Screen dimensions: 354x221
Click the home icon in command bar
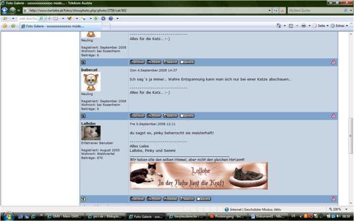coord(279,26)
